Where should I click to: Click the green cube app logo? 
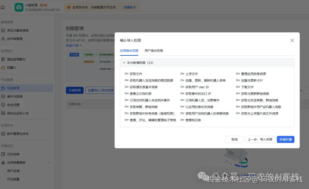(x=19, y=7)
